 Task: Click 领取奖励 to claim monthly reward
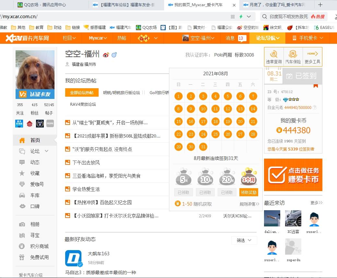click(x=249, y=192)
